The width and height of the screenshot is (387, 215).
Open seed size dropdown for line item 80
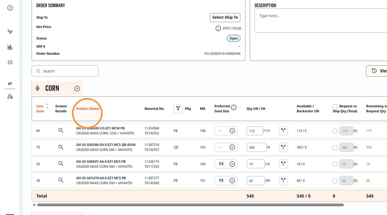click(x=226, y=131)
